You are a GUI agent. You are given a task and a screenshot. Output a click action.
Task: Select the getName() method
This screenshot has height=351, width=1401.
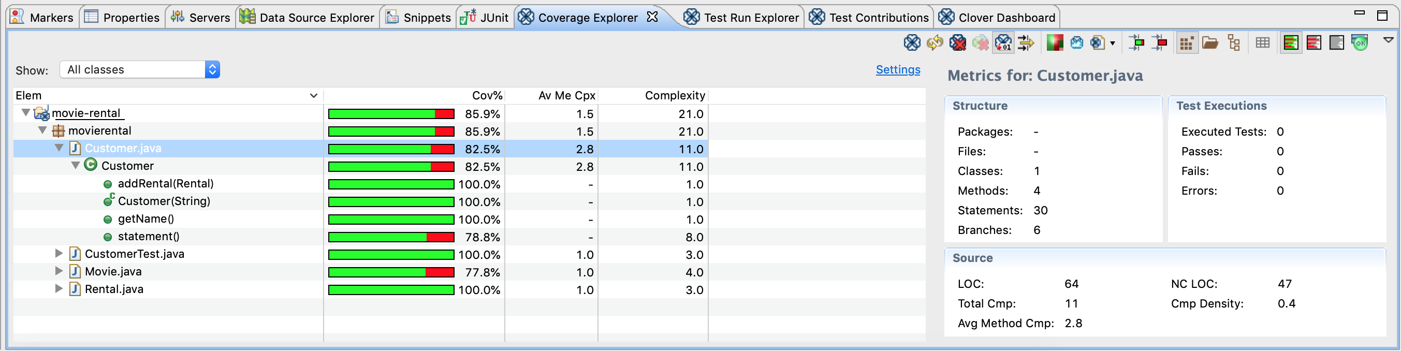(146, 219)
